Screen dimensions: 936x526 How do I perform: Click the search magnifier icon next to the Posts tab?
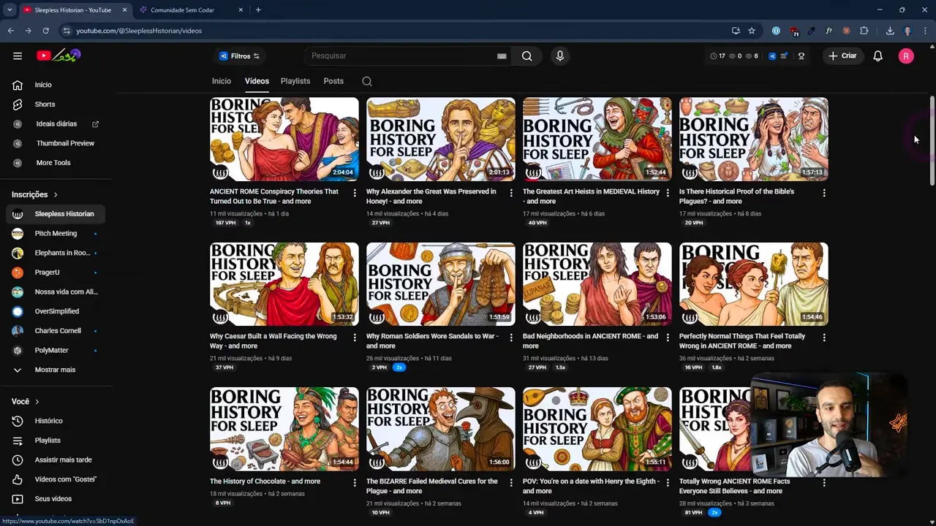pyautogui.click(x=366, y=81)
